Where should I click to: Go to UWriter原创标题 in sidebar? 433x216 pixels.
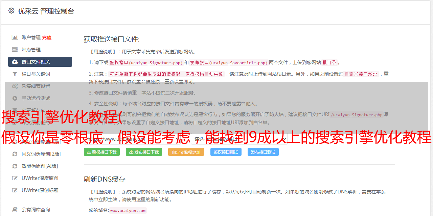pyautogui.click(x=40, y=190)
